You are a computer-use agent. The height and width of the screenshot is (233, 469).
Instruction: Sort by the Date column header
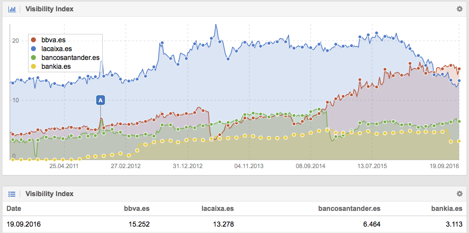tap(14, 209)
